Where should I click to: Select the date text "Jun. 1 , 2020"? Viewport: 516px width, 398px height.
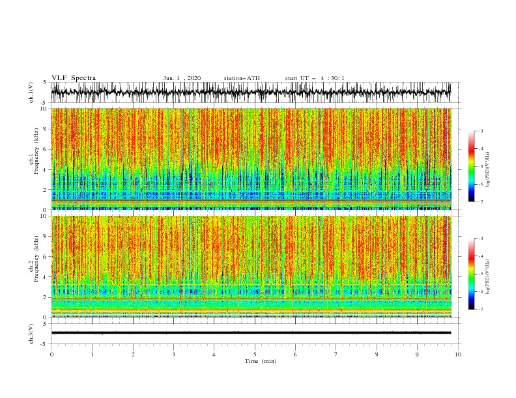pyautogui.click(x=182, y=78)
